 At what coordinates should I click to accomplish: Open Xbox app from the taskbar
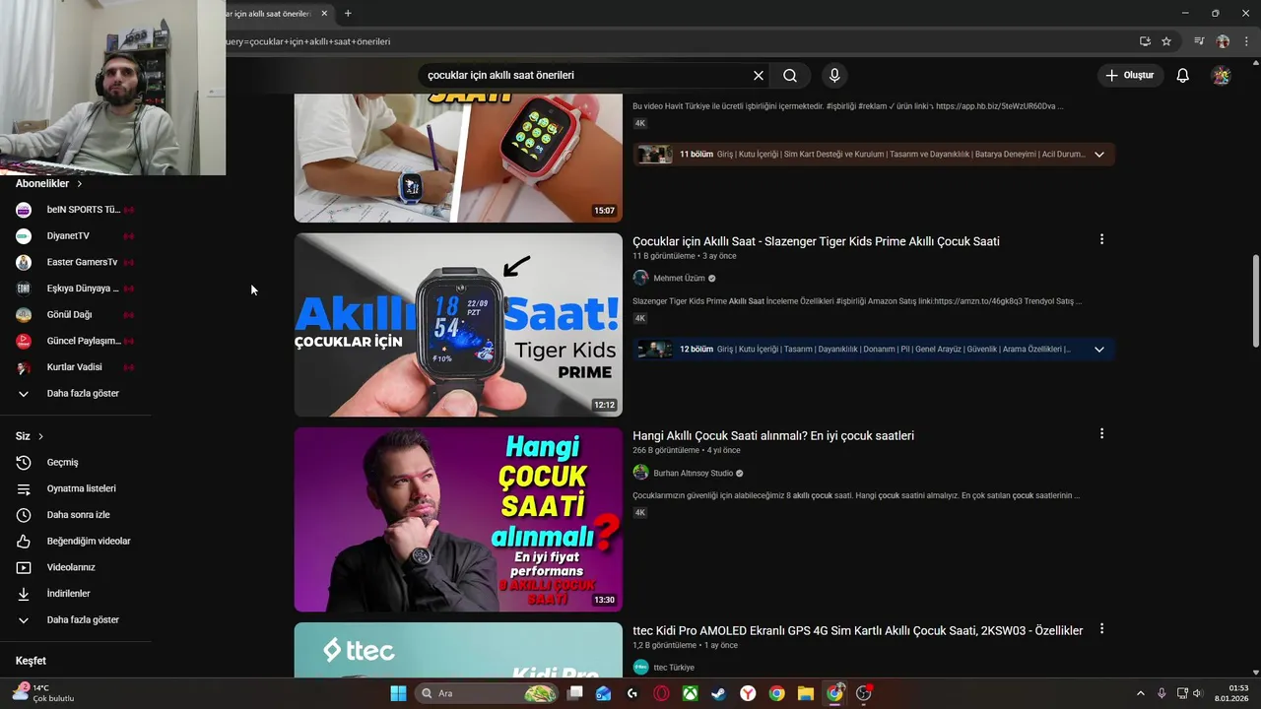pos(691,693)
